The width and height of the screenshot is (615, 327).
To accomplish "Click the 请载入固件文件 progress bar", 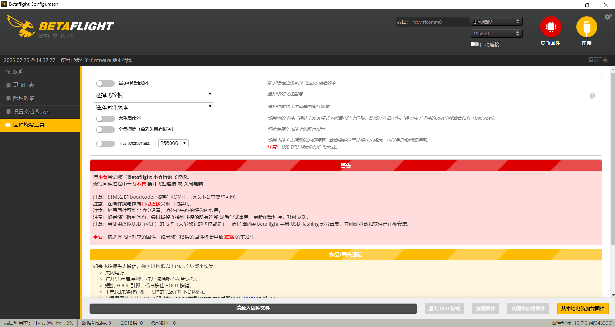I will click(x=253, y=308).
